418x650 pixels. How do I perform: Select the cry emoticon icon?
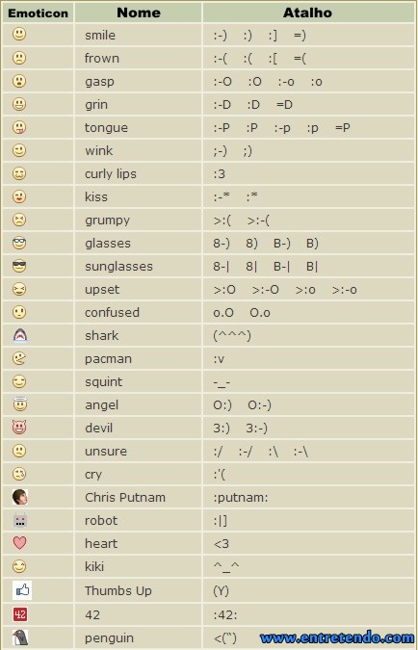pyautogui.click(x=19, y=474)
